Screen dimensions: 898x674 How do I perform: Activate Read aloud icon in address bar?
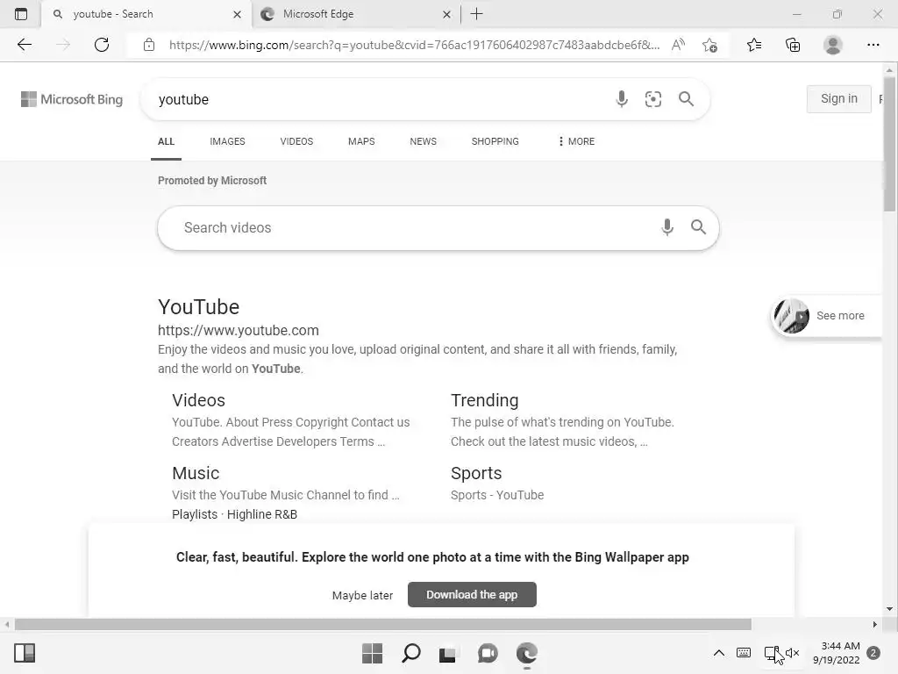pyautogui.click(x=678, y=45)
